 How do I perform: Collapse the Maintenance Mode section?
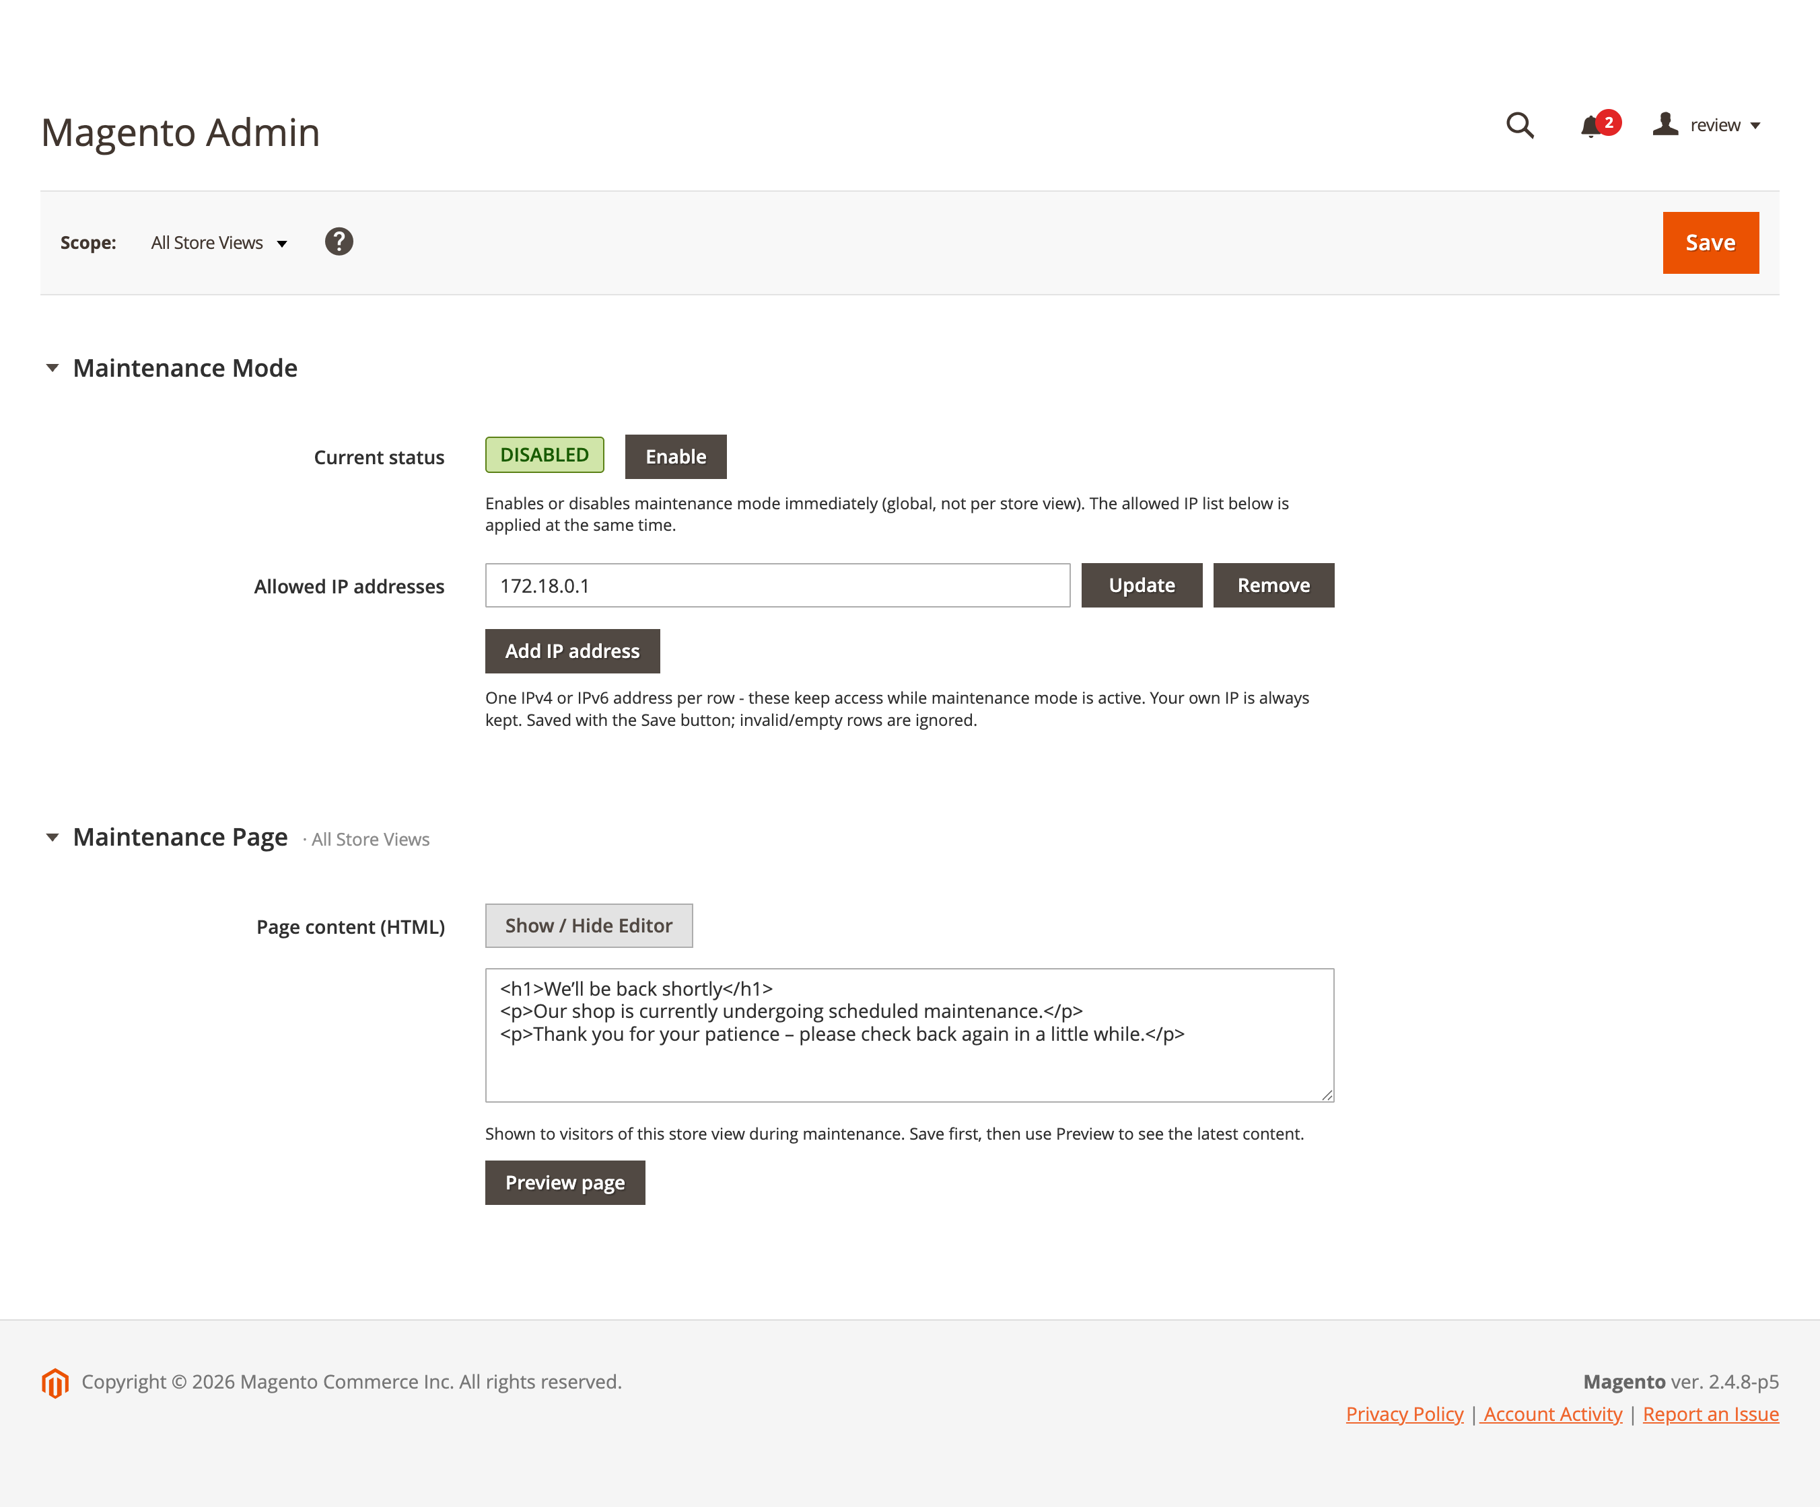click(172, 368)
